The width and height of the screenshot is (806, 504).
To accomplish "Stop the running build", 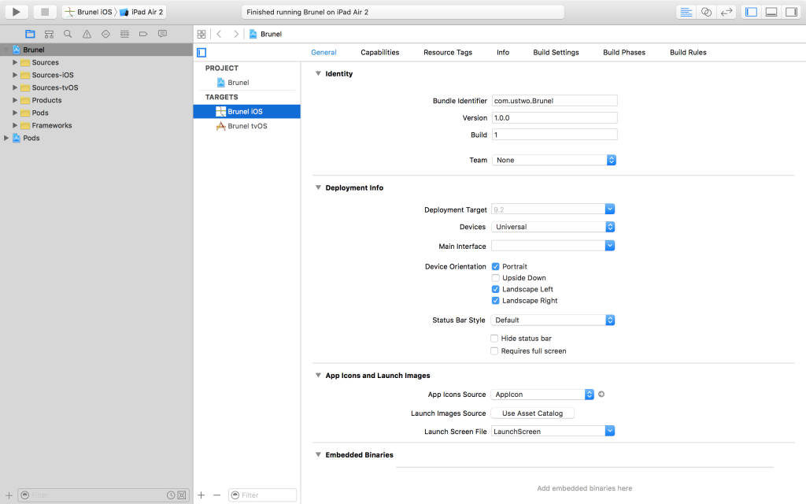I will tap(45, 12).
